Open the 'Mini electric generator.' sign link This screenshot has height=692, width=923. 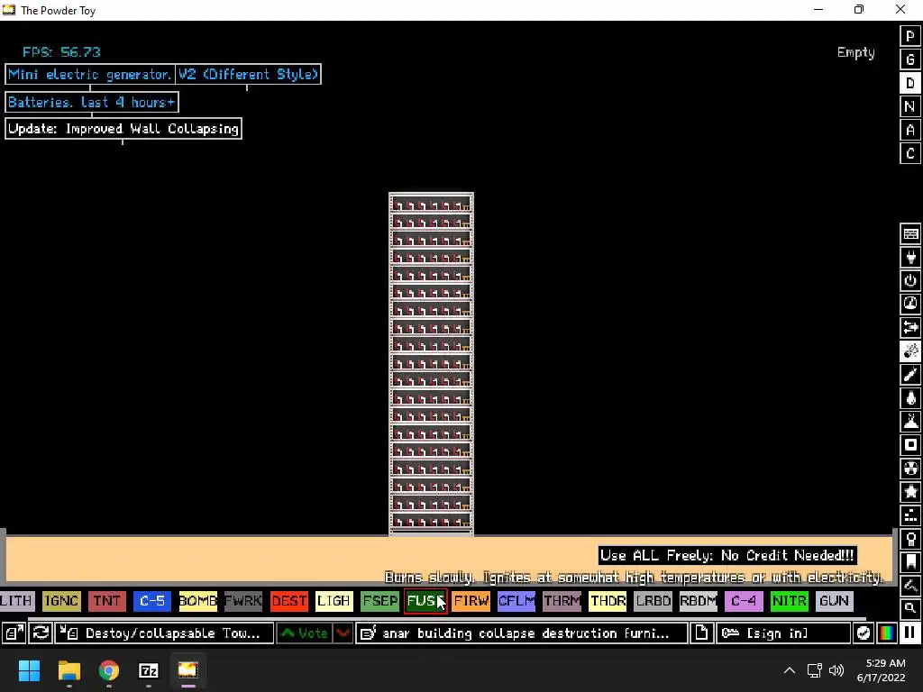90,74
